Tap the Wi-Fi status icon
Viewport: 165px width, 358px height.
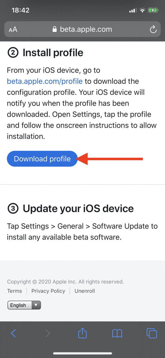point(142,11)
